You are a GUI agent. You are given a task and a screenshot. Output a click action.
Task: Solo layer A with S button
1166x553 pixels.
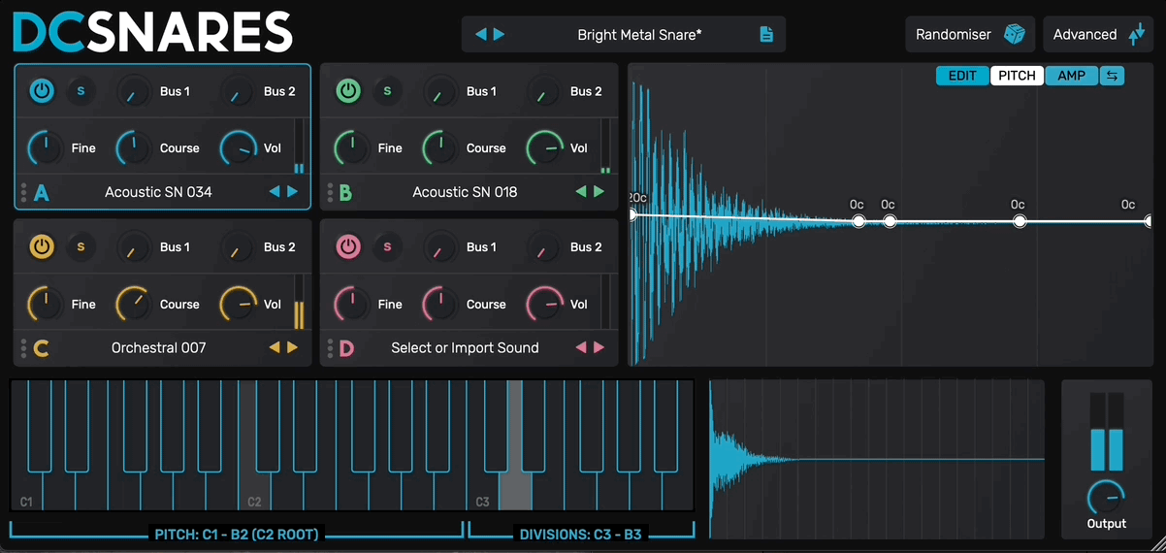click(81, 91)
